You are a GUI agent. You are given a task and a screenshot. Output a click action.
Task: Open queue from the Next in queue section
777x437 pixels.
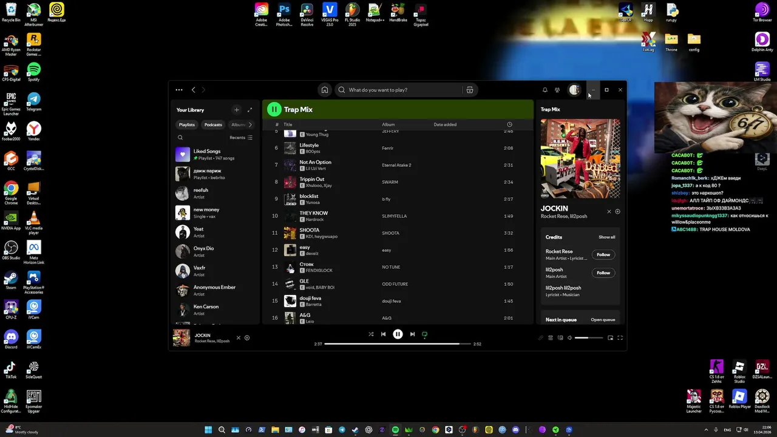603,320
